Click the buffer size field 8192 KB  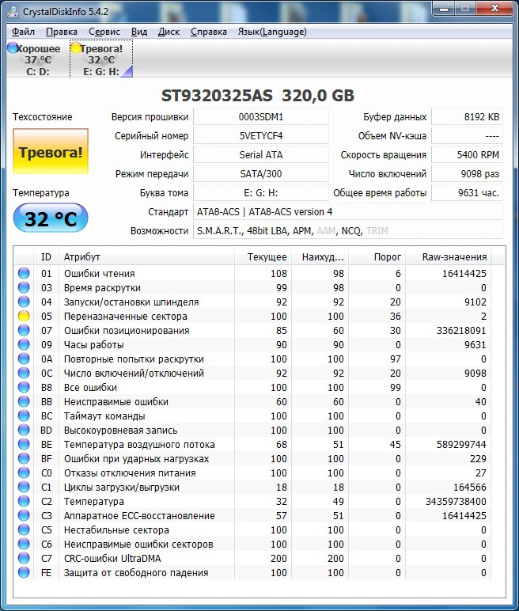click(467, 117)
